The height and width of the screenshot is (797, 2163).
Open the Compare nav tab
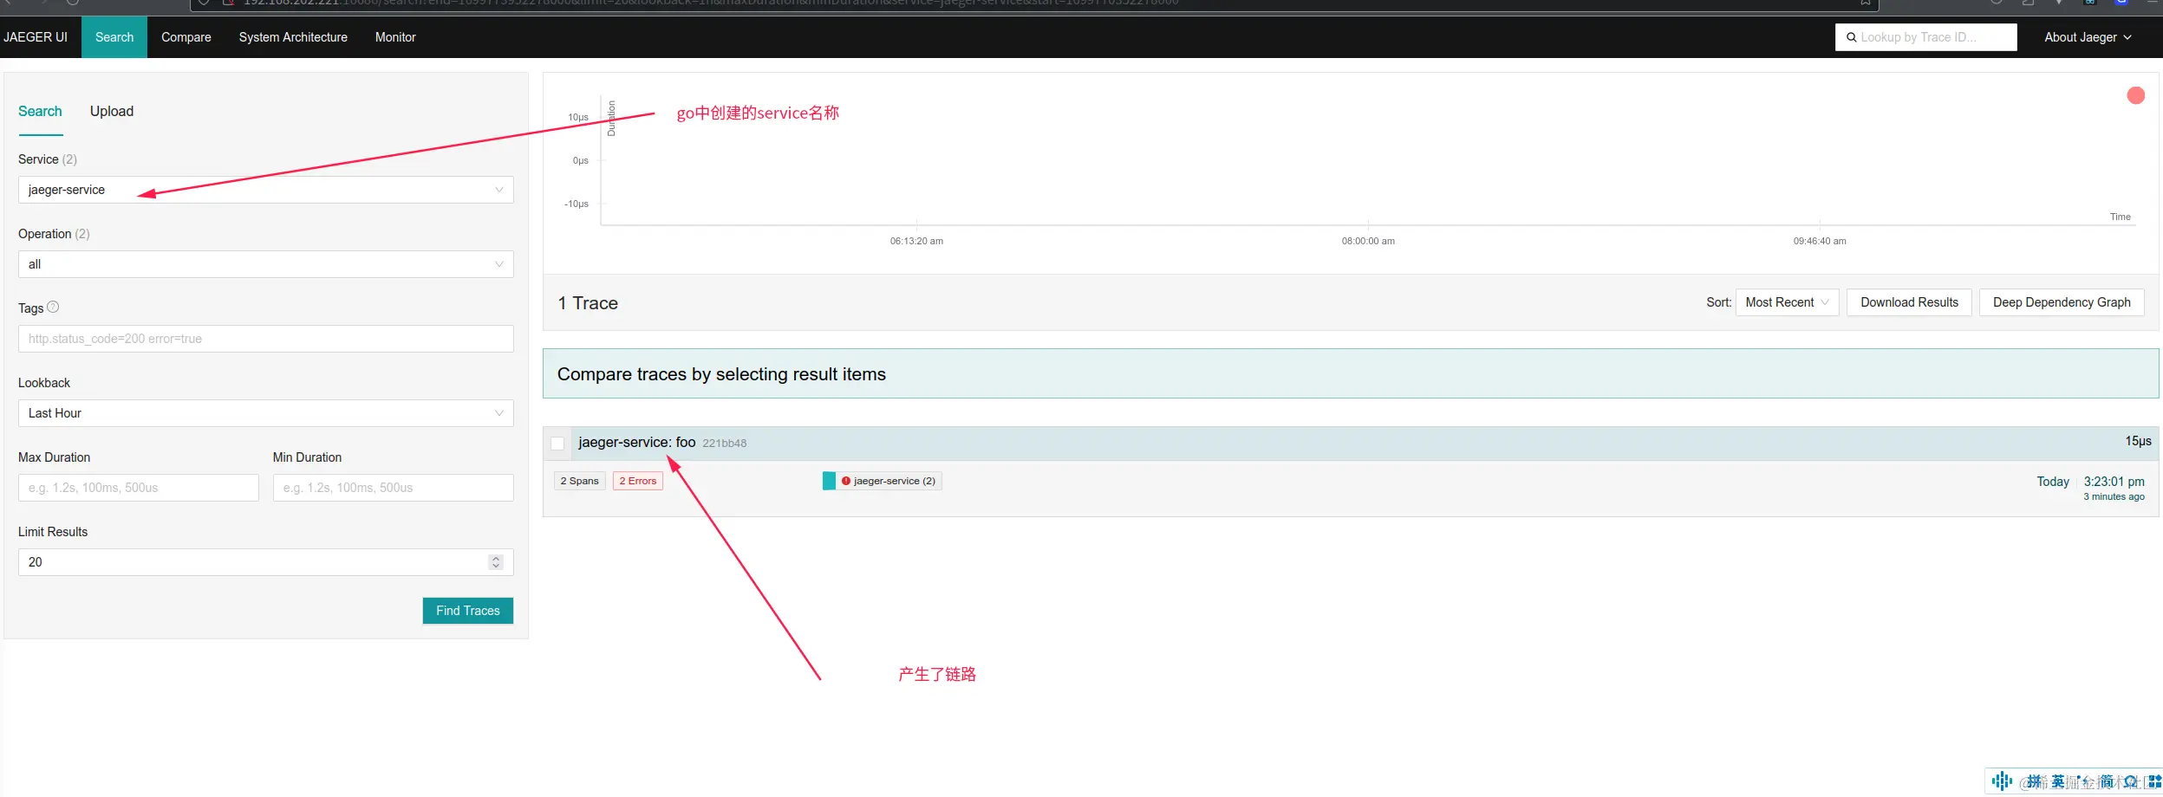click(x=186, y=37)
